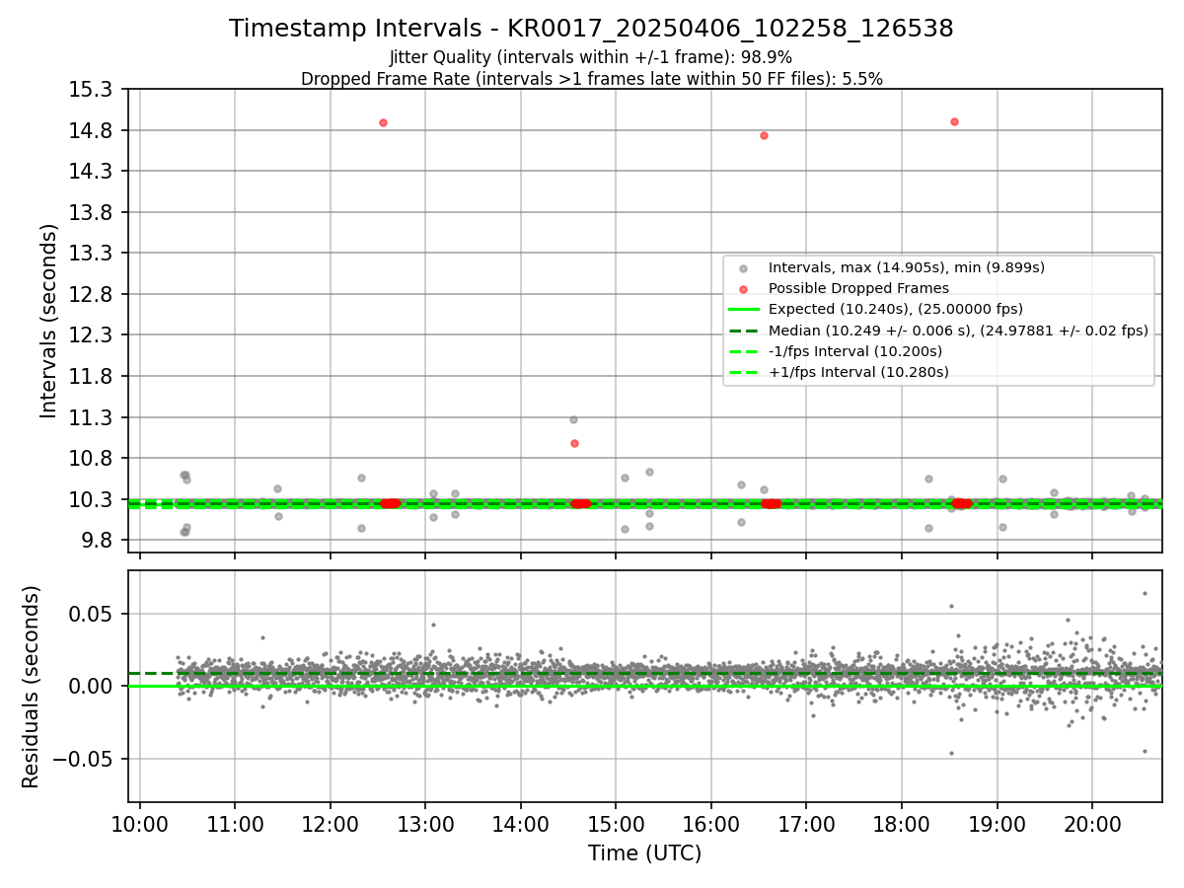Click the residual outlier near 20:30 at 0.06
Screen dimensions: 1184x888
1145,593
